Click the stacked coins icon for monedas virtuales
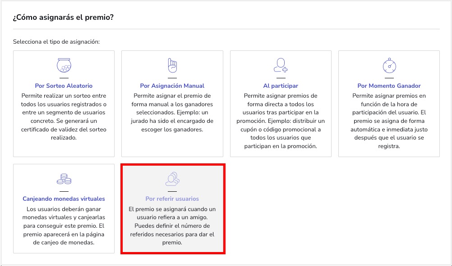Screen dimensions: 452x266 click(x=64, y=179)
